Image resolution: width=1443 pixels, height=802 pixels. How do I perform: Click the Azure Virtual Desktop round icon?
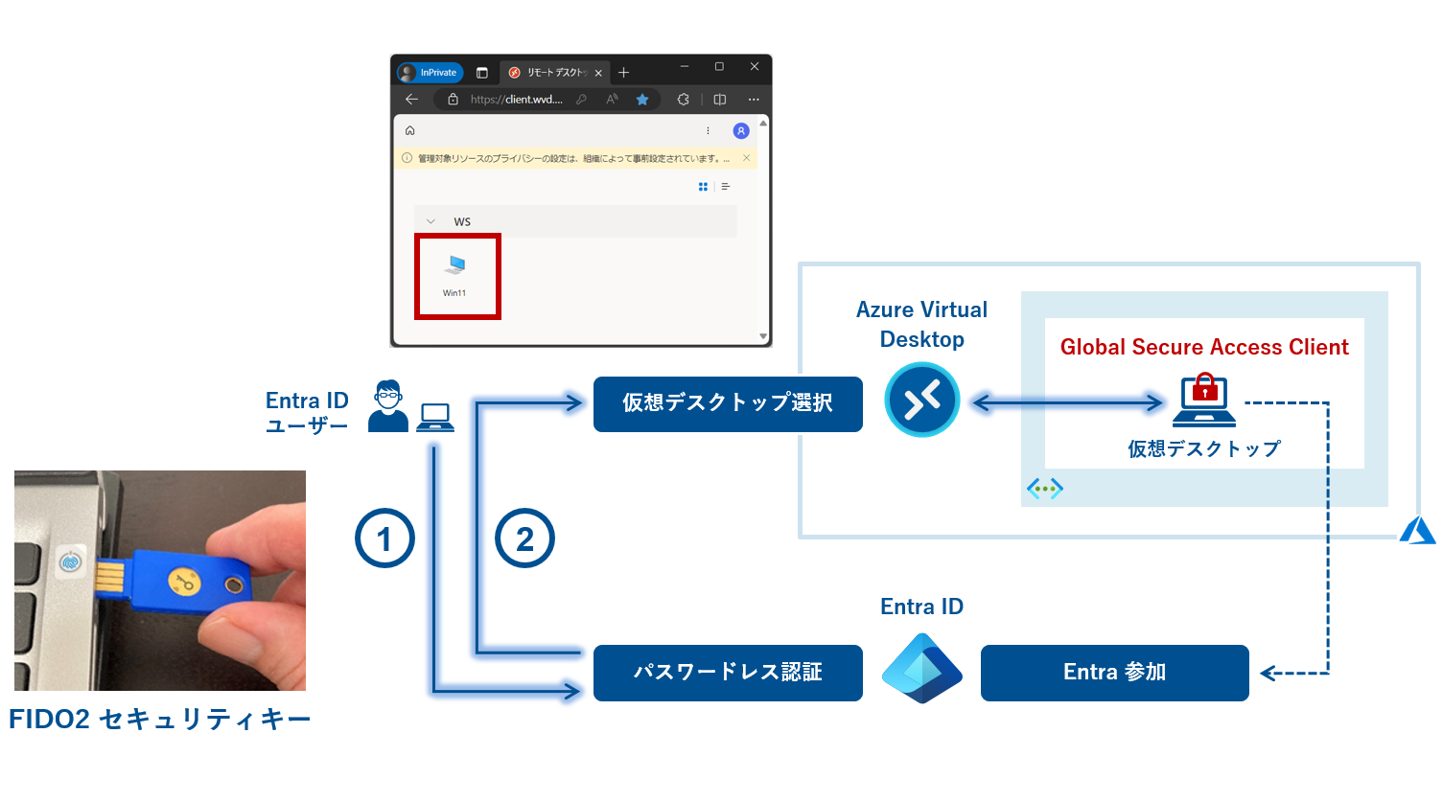[x=922, y=400]
